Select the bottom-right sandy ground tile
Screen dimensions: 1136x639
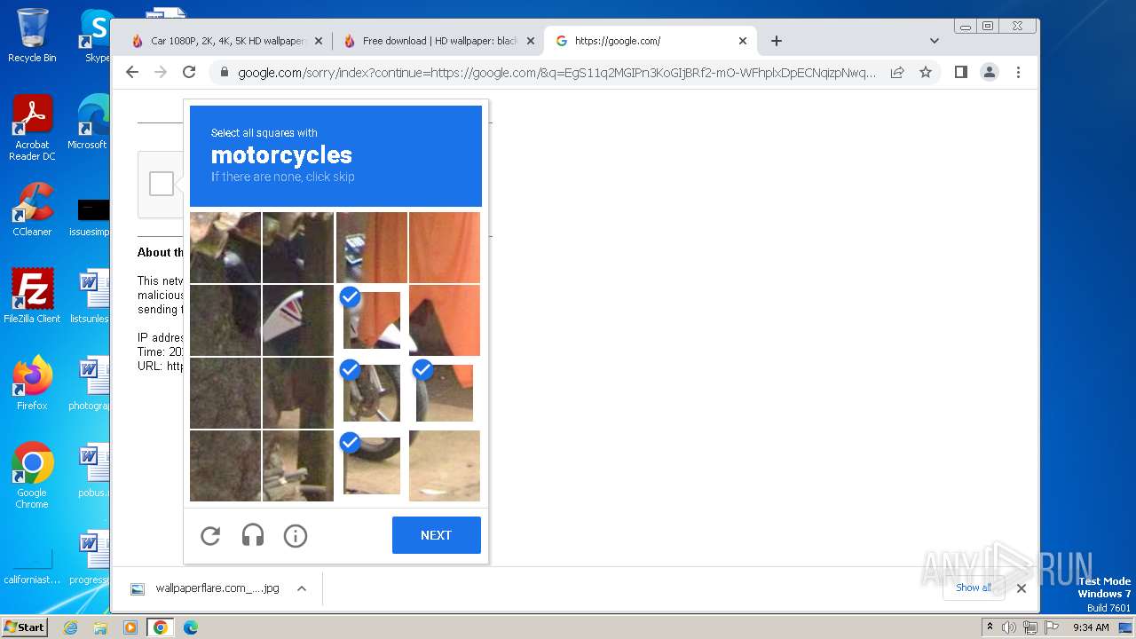[445, 466]
